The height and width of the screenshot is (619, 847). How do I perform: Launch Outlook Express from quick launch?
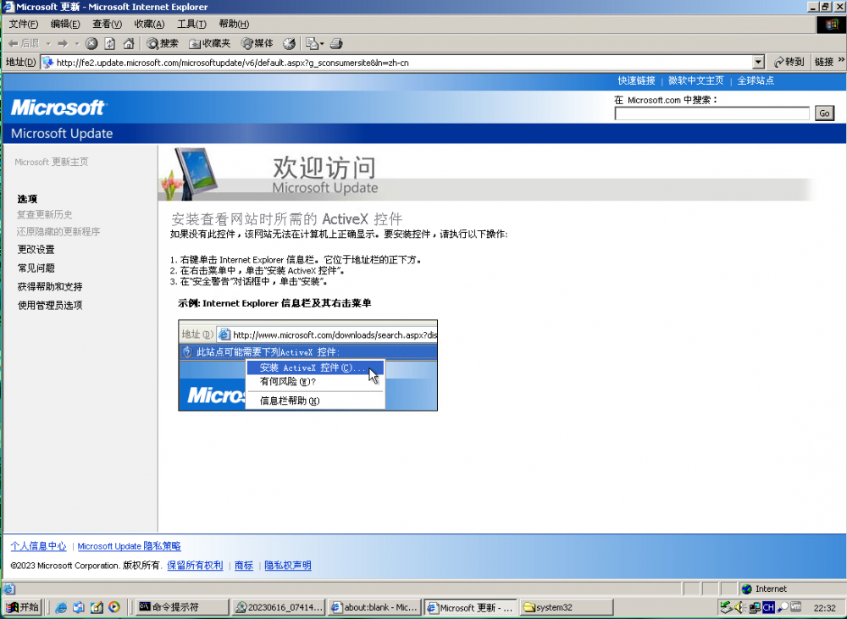[79, 607]
